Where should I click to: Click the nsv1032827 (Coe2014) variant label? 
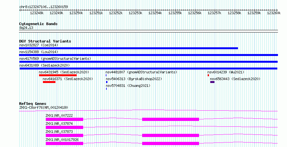coord(39,45)
